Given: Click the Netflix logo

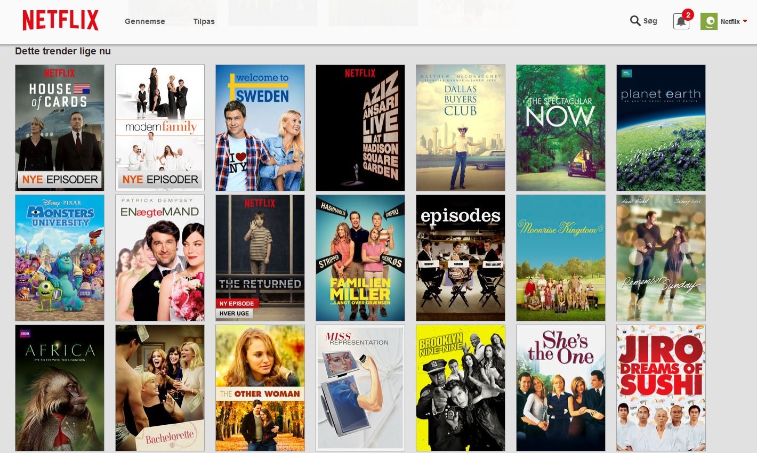Looking at the screenshot, I should tap(60, 20).
